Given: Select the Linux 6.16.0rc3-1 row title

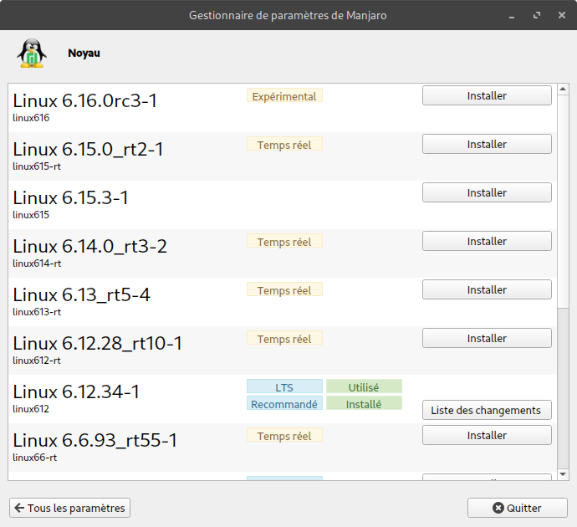Looking at the screenshot, I should [85, 101].
